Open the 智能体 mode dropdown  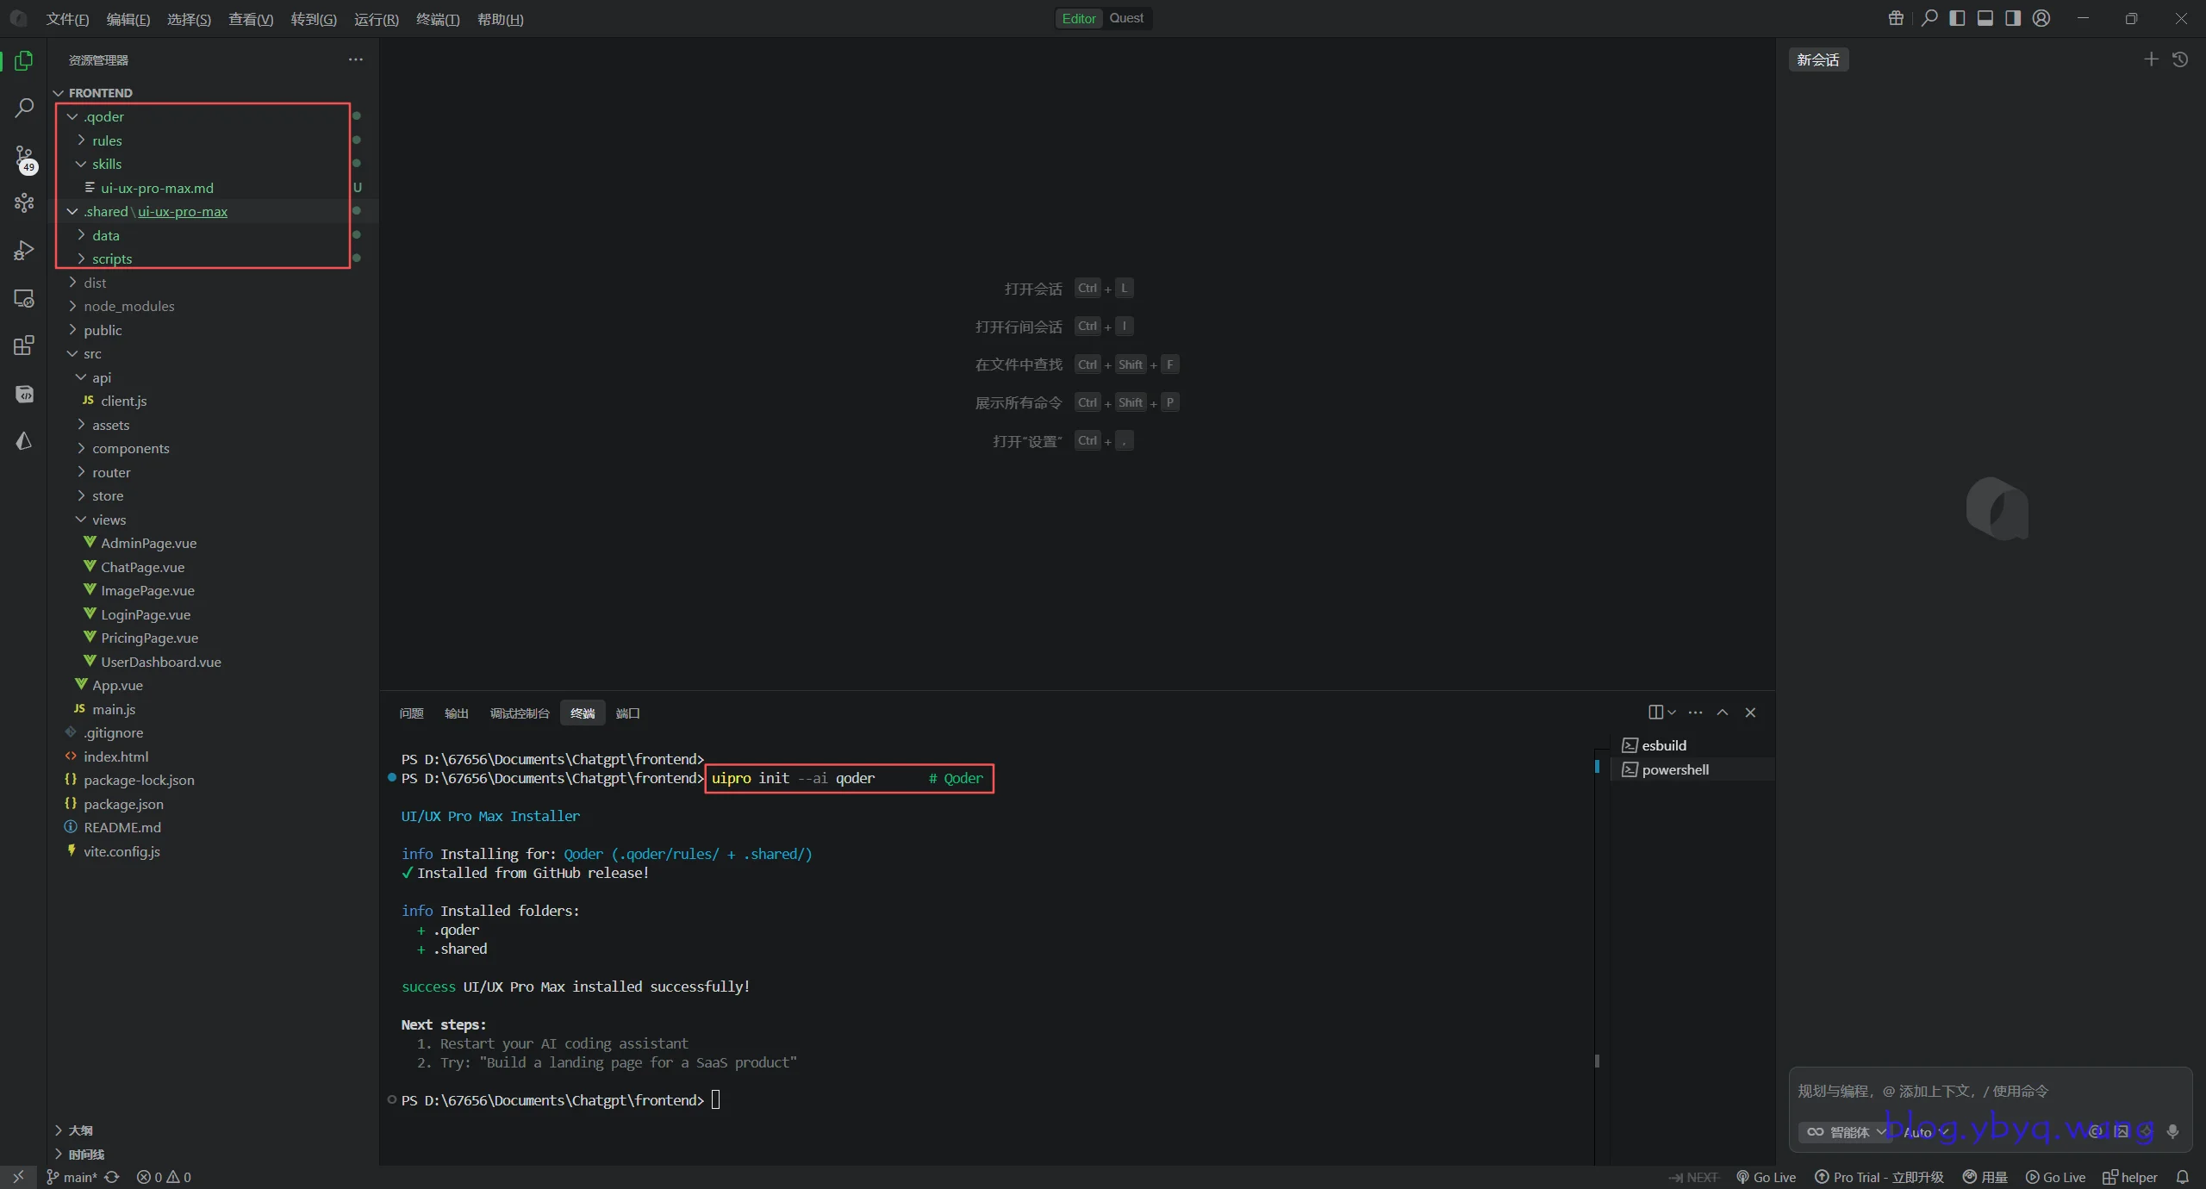pos(1845,1131)
